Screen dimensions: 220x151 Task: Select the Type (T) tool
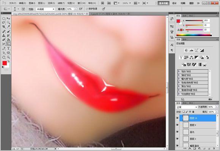(8, 48)
